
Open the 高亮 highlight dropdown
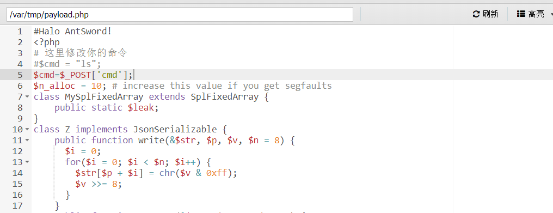point(534,14)
